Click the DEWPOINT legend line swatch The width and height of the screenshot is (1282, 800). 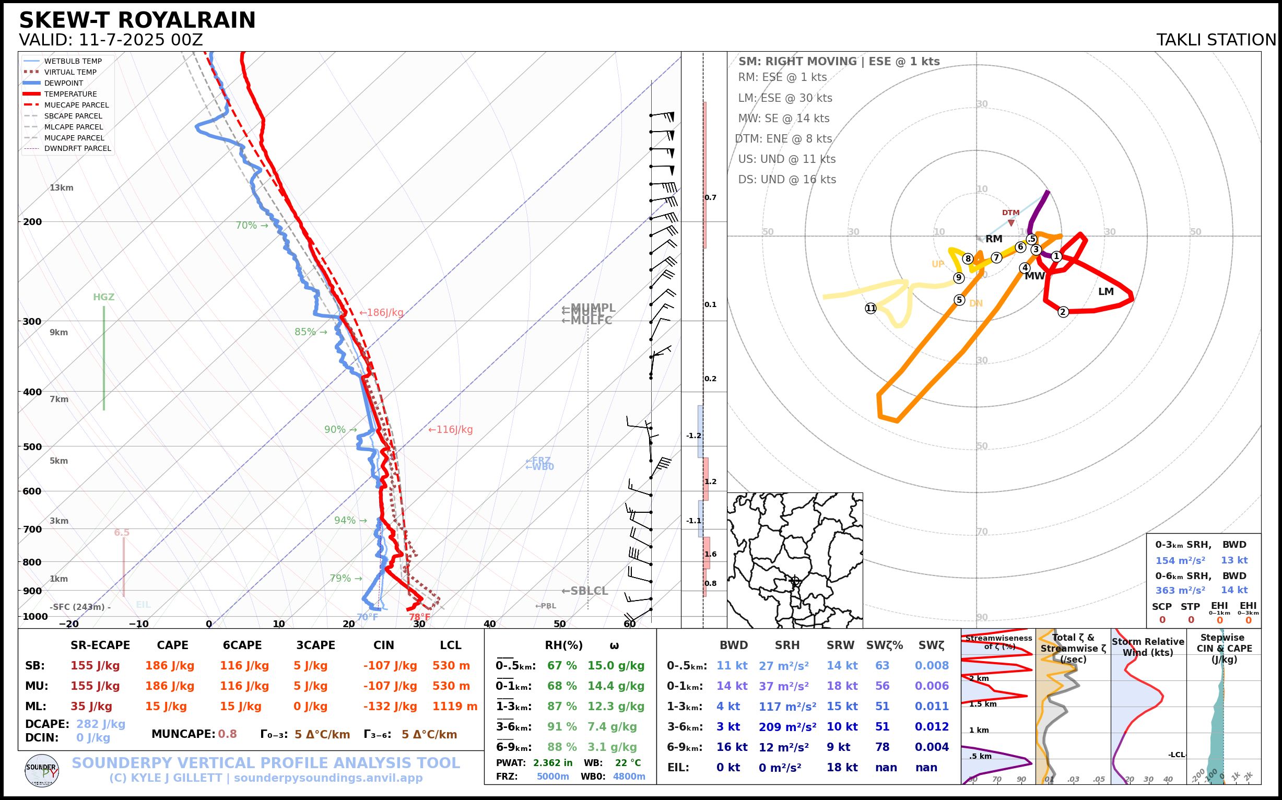[32, 83]
